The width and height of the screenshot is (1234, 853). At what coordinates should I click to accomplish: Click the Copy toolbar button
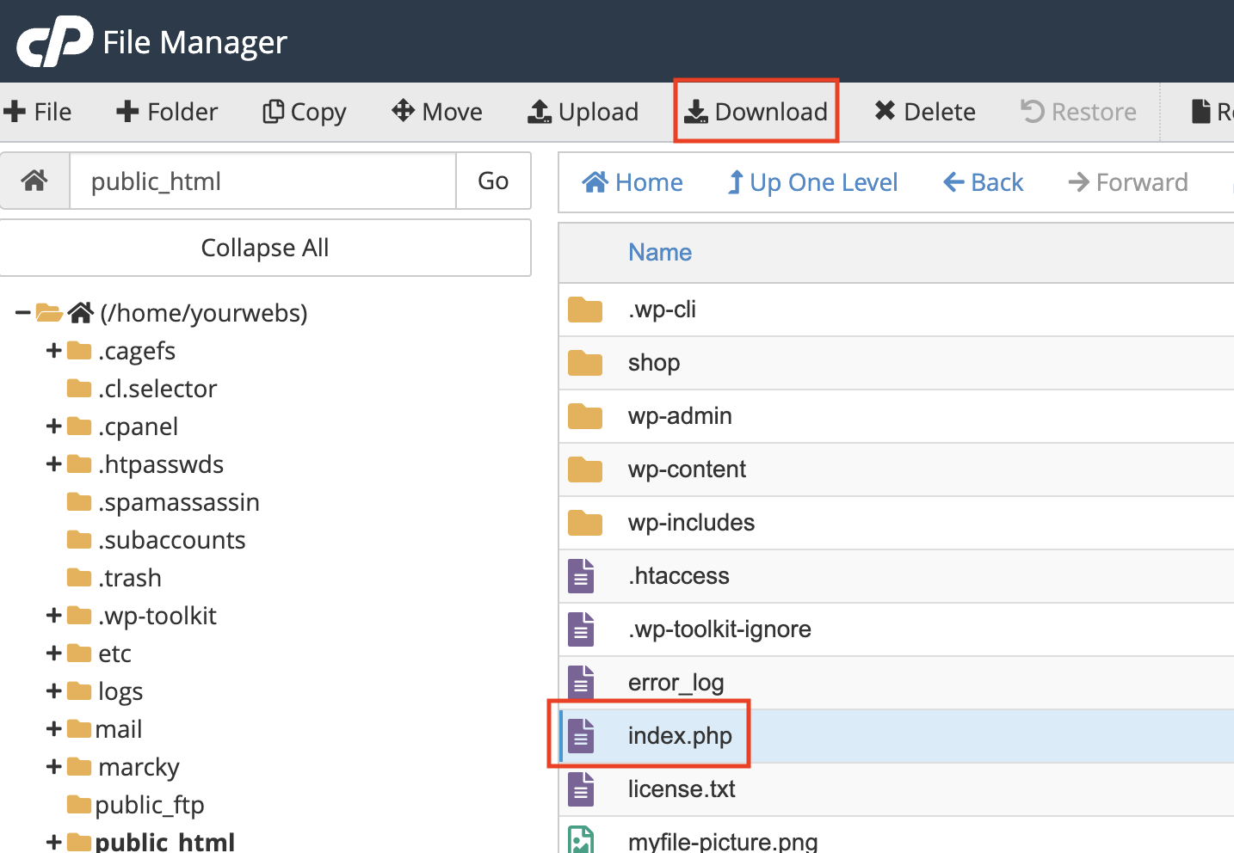[305, 112]
